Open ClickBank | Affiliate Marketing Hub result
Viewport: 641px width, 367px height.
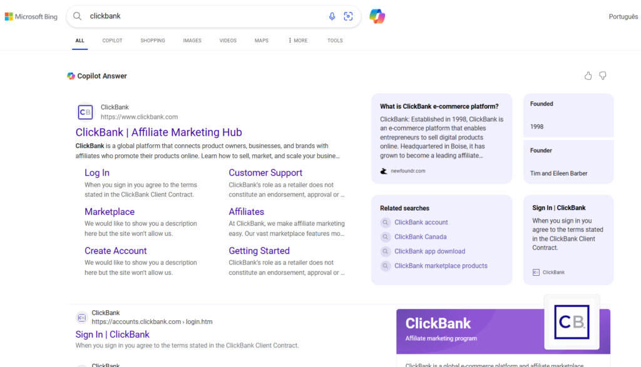tap(158, 133)
